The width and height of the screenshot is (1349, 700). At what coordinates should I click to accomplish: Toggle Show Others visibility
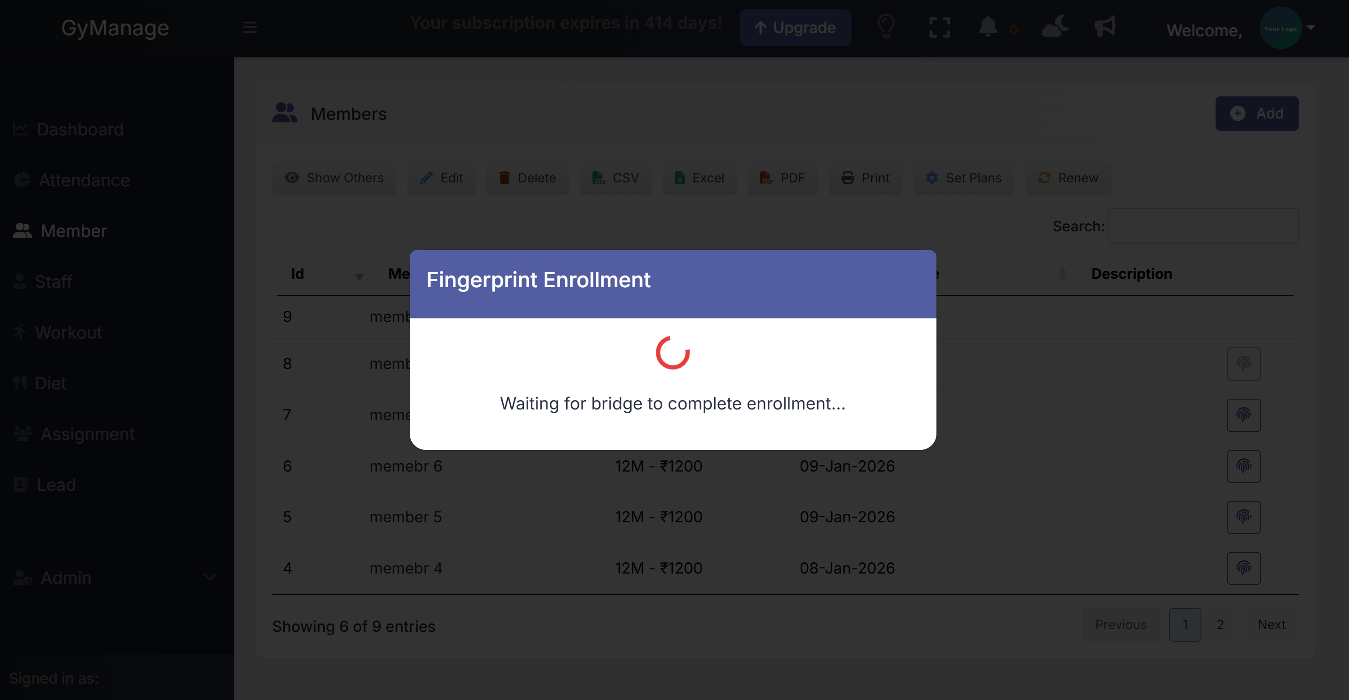point(334,178)
